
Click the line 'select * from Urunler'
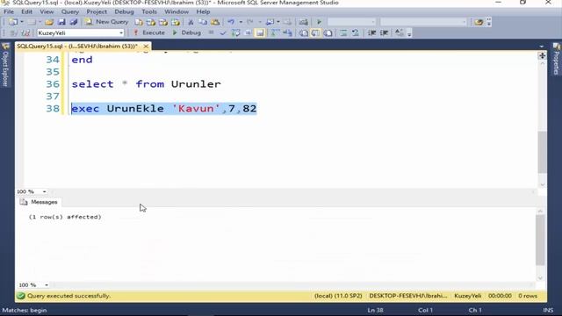point(147,84)
